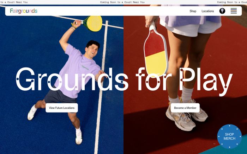Open the striped multicolor hamburger menu
This screenshot has width=247, height=154.
click(234, 11)
